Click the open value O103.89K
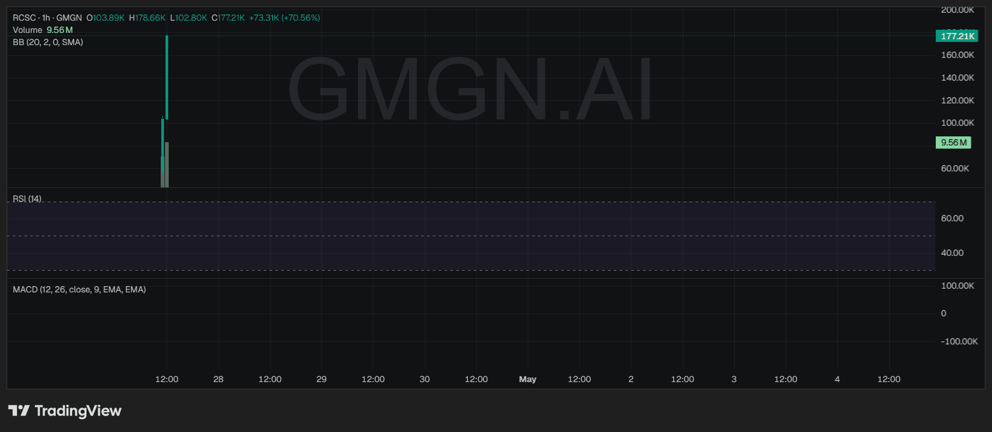Image resolution: width=992 pixels, height=432 pixels. click(x=106, y=18)
